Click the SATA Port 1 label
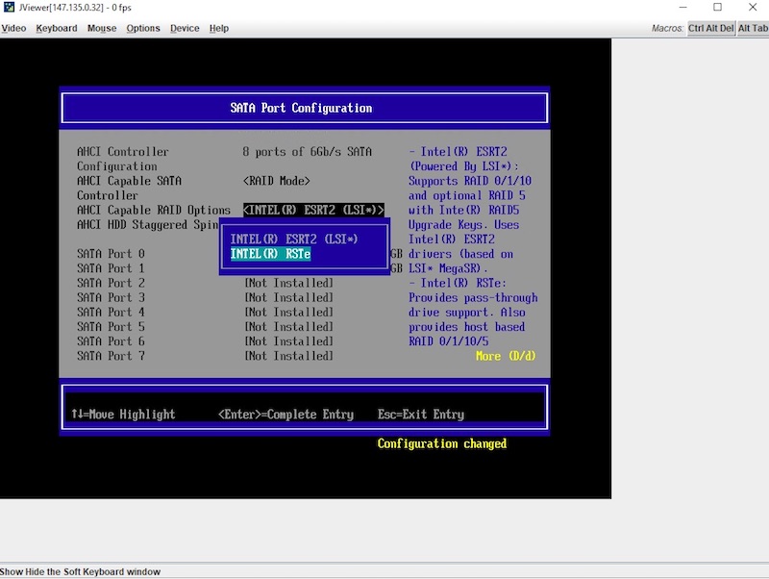This screenshot has height=579, width=769. (x=111, y=268)
